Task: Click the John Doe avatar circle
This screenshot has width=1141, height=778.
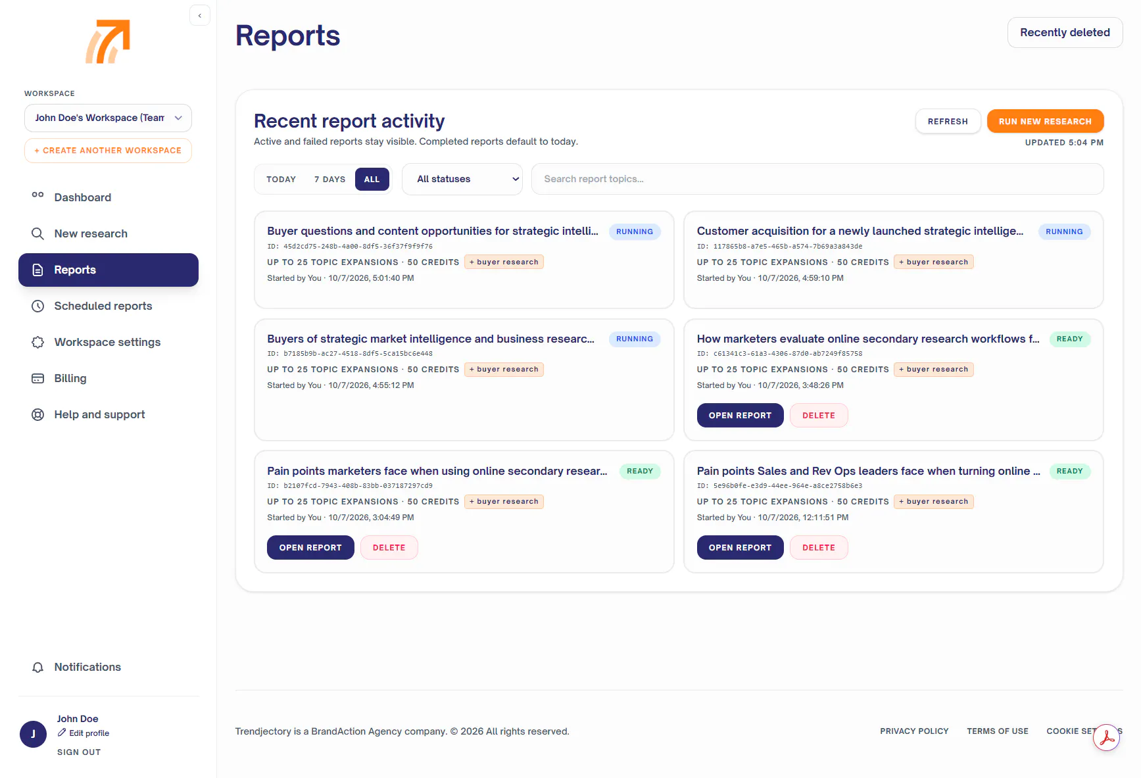Action: [x=33, y=734]
